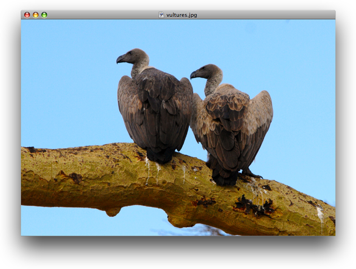
Task: Click the vultures.jpg title text
Action: pyautogui.click(x=181, y=15)
